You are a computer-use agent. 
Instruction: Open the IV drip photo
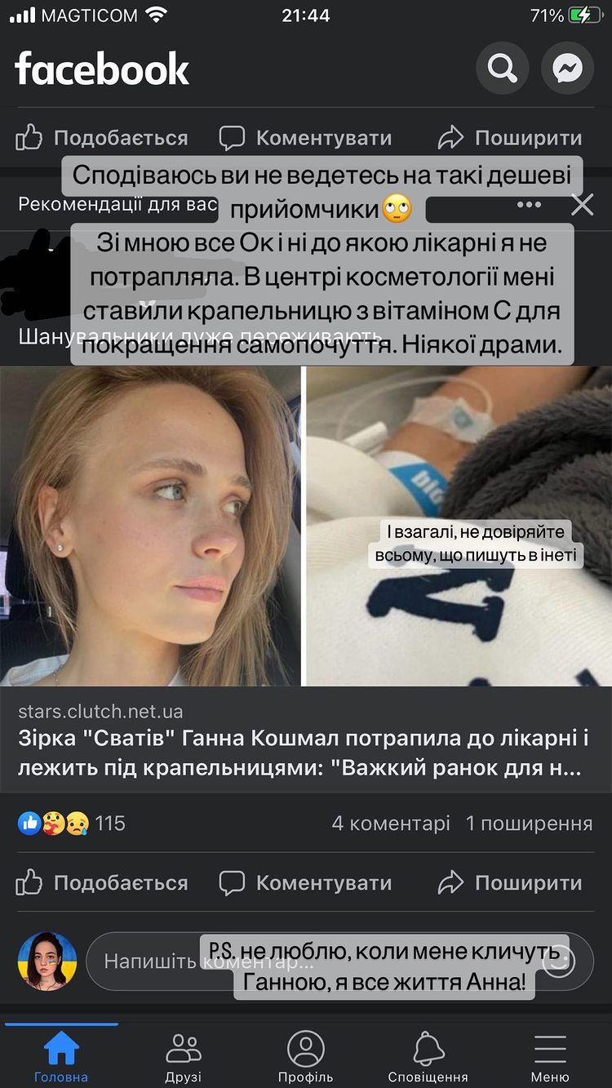pos(459,526)
